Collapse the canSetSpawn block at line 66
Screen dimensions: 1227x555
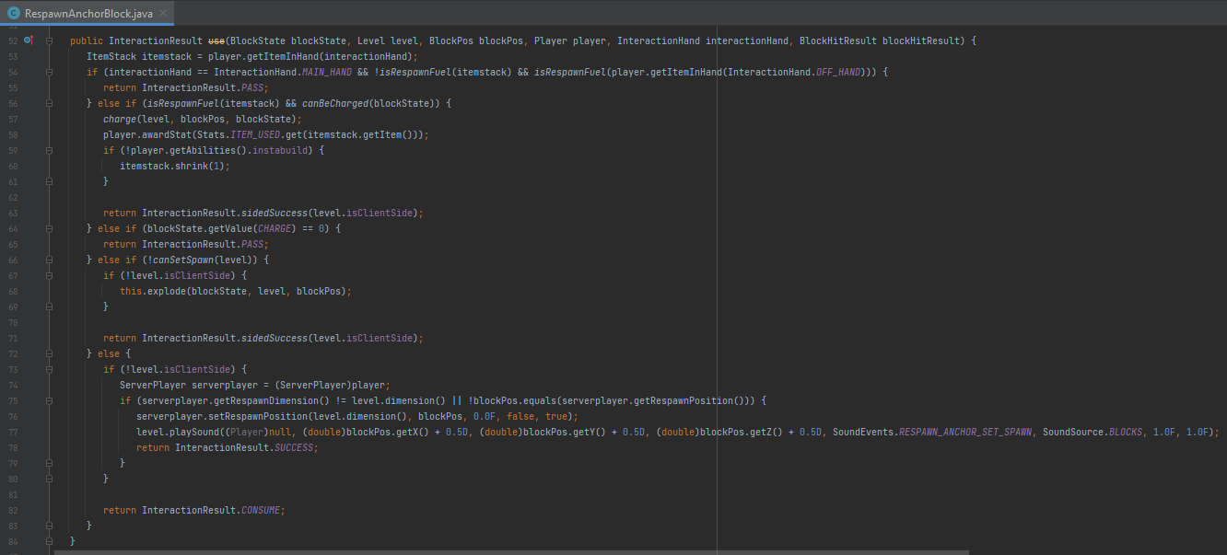50,260
